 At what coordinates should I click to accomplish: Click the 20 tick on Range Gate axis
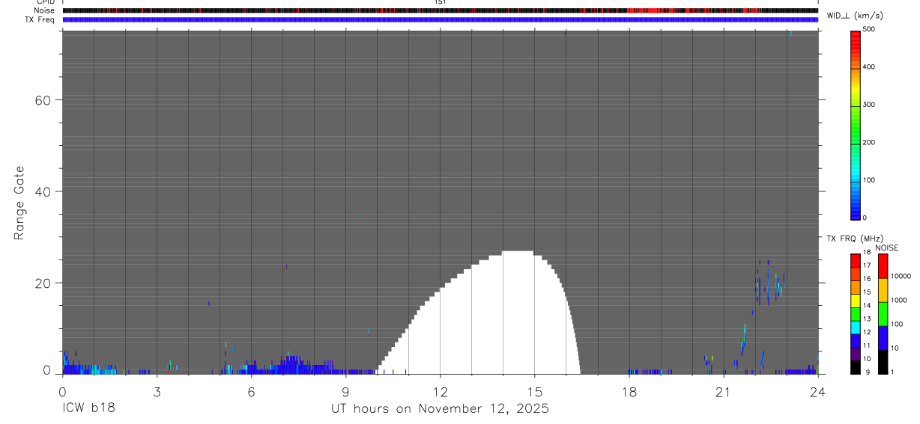42,283
